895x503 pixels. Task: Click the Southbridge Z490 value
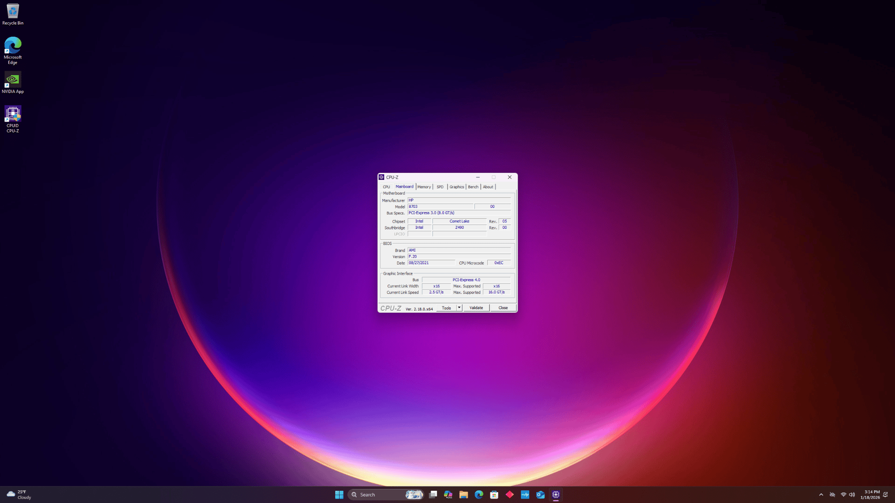click(459, 227)
